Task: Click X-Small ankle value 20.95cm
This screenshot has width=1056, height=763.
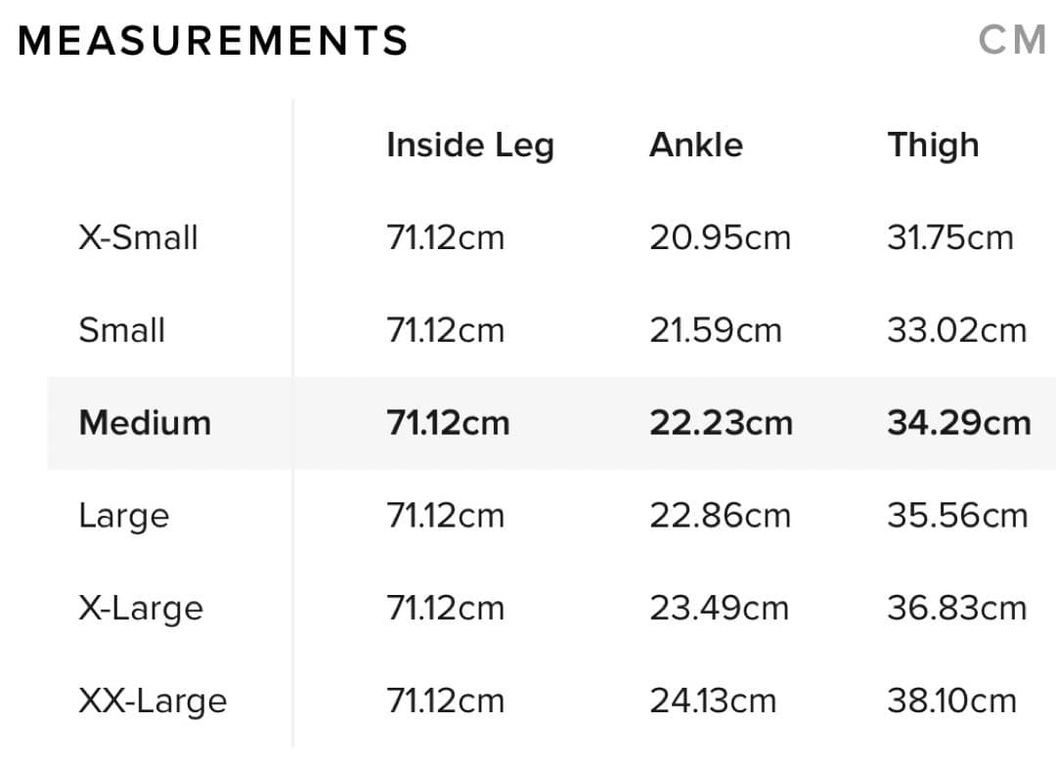Action: click(x=720, y=237)
